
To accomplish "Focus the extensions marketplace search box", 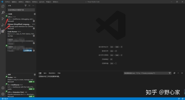I will pos(21,10).
